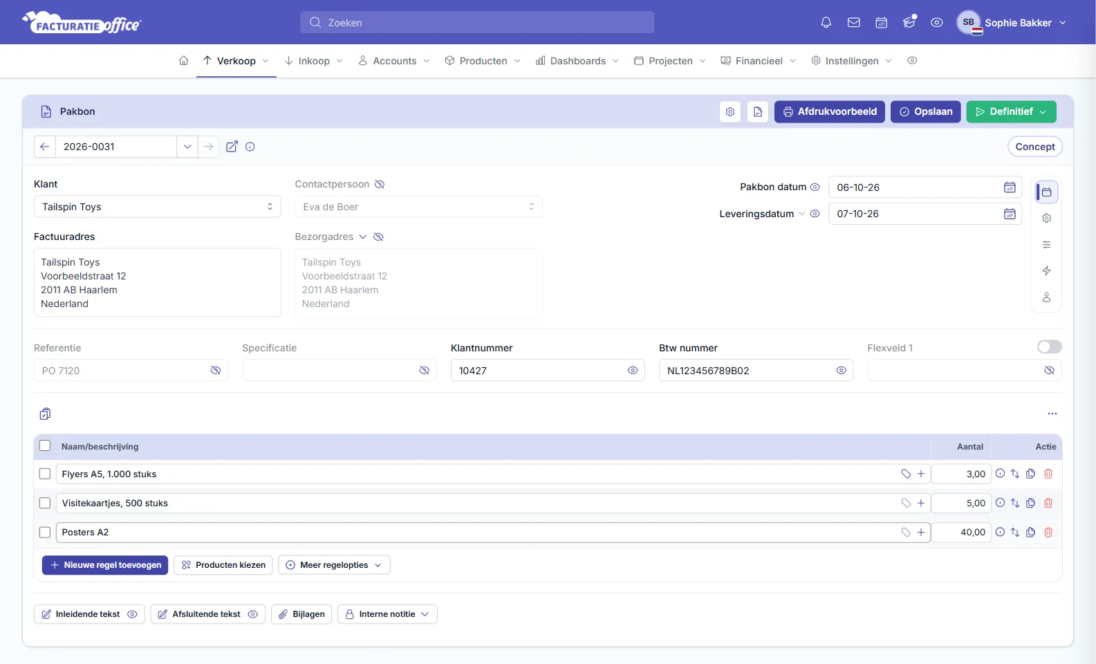Open the three-dots lines menu
The image size is (1096, 664).
[1052, 414]
